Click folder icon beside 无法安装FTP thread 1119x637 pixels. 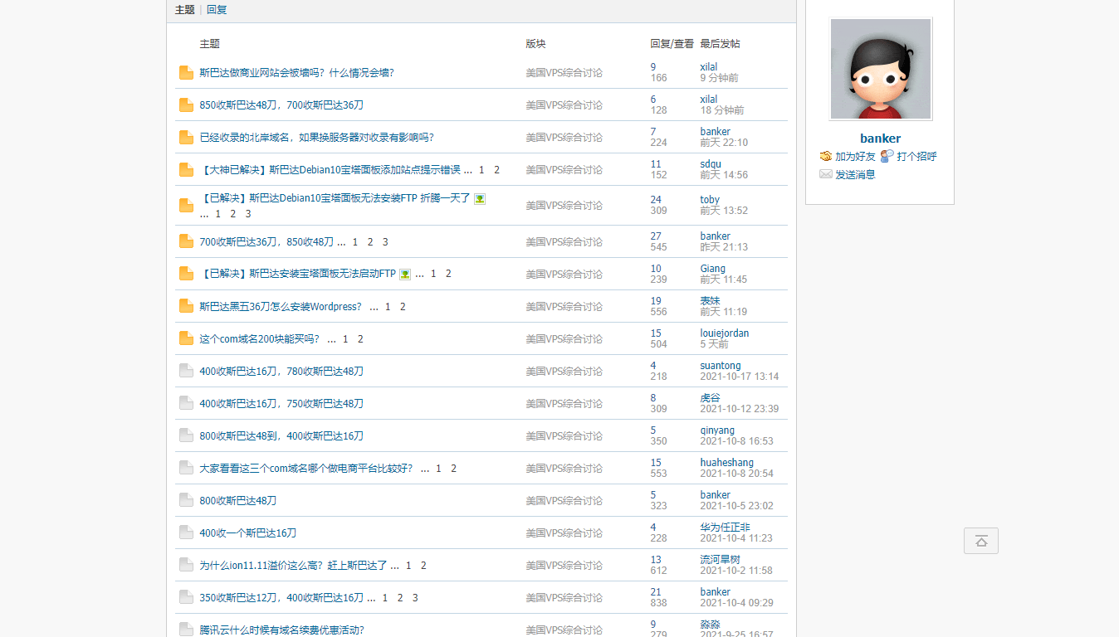(x=186, y=206)
